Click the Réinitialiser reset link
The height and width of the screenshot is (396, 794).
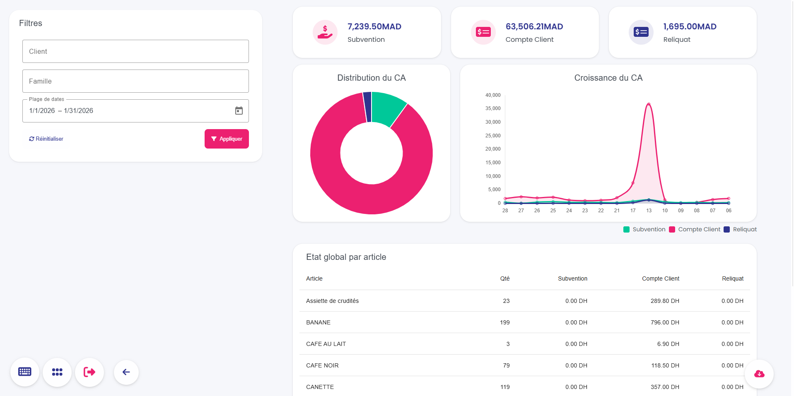tap(46, 139)
